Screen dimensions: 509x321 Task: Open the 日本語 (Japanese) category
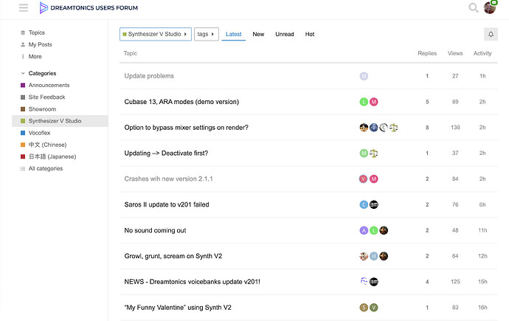tap(52, 156)
